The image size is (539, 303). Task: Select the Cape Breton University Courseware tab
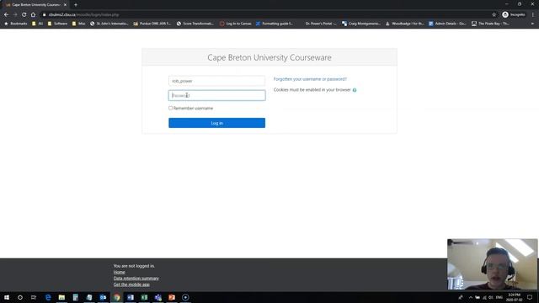35,5
